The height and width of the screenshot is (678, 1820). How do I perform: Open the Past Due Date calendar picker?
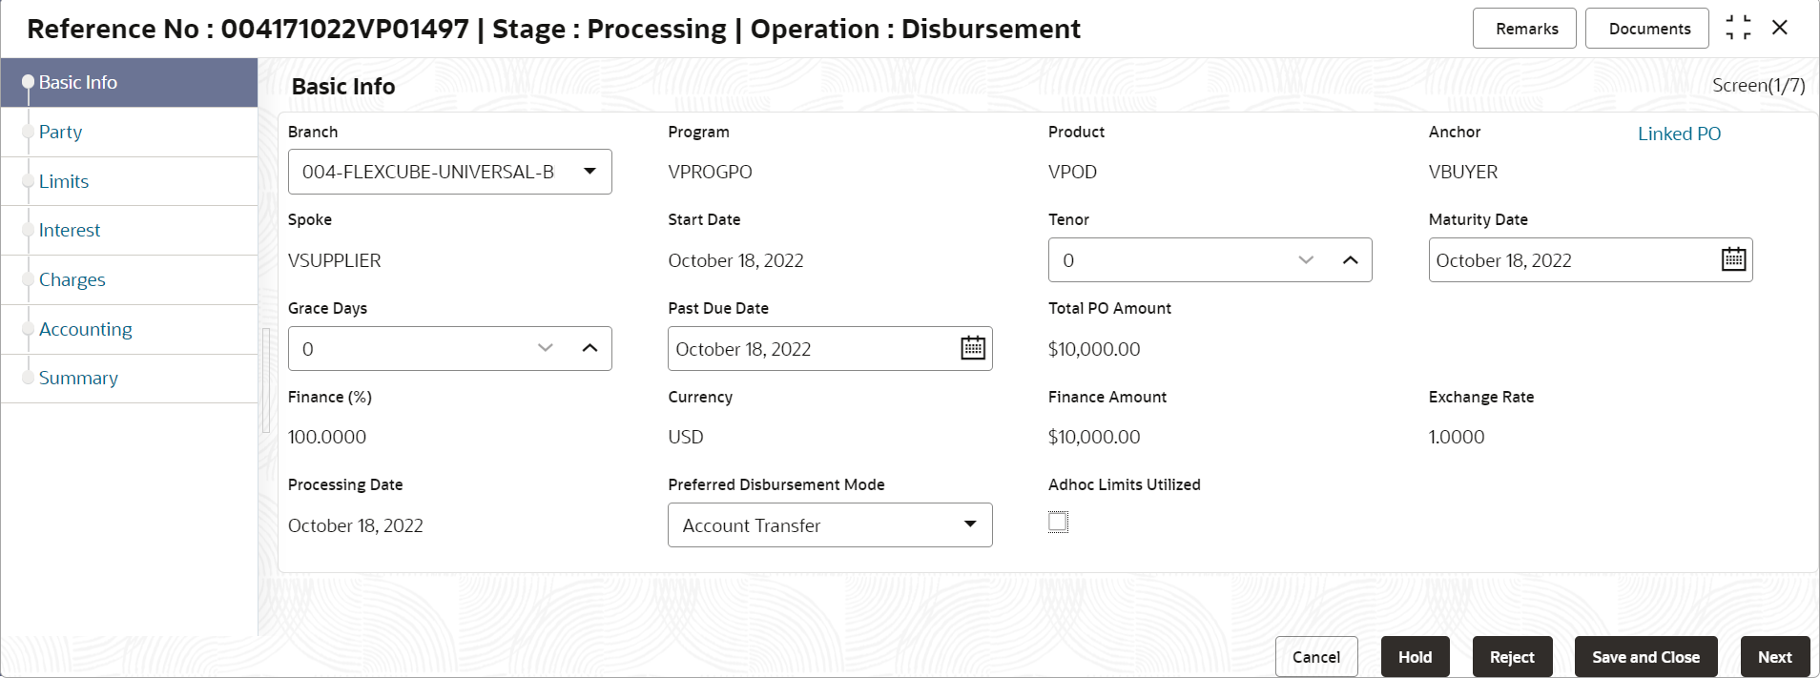(x=973, y=348)
